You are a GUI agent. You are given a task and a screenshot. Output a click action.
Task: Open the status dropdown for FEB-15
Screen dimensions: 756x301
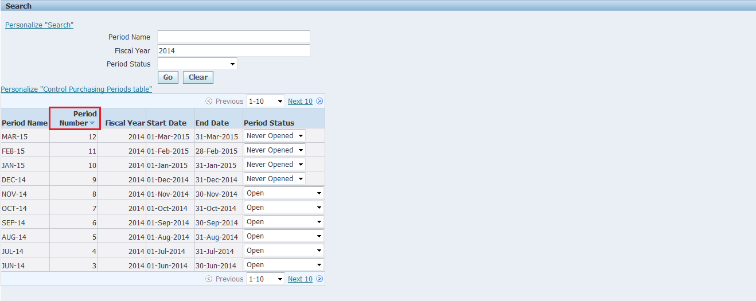[275, 150]
